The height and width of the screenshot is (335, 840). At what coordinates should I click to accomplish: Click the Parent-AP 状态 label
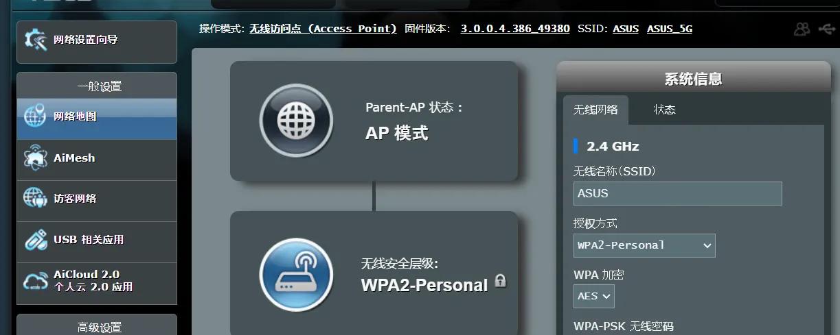coord(415,108)
